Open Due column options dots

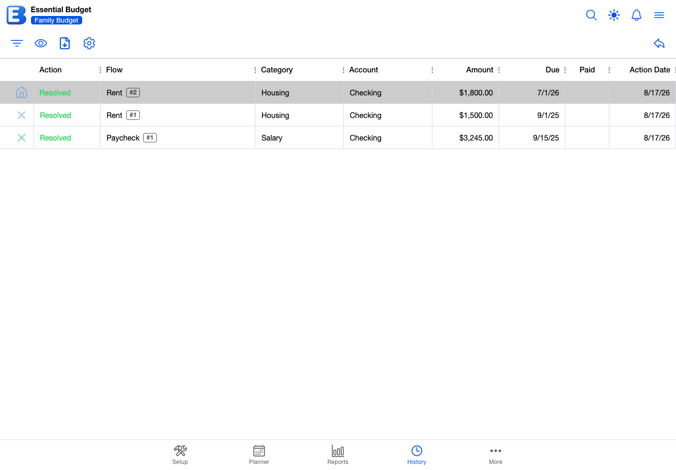(x=565, y=70)
